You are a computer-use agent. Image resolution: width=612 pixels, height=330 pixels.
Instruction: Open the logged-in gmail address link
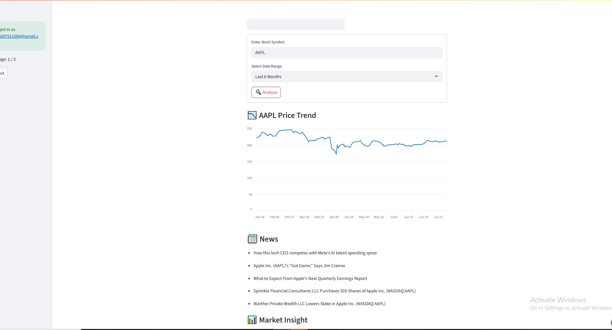coord(19,36)
